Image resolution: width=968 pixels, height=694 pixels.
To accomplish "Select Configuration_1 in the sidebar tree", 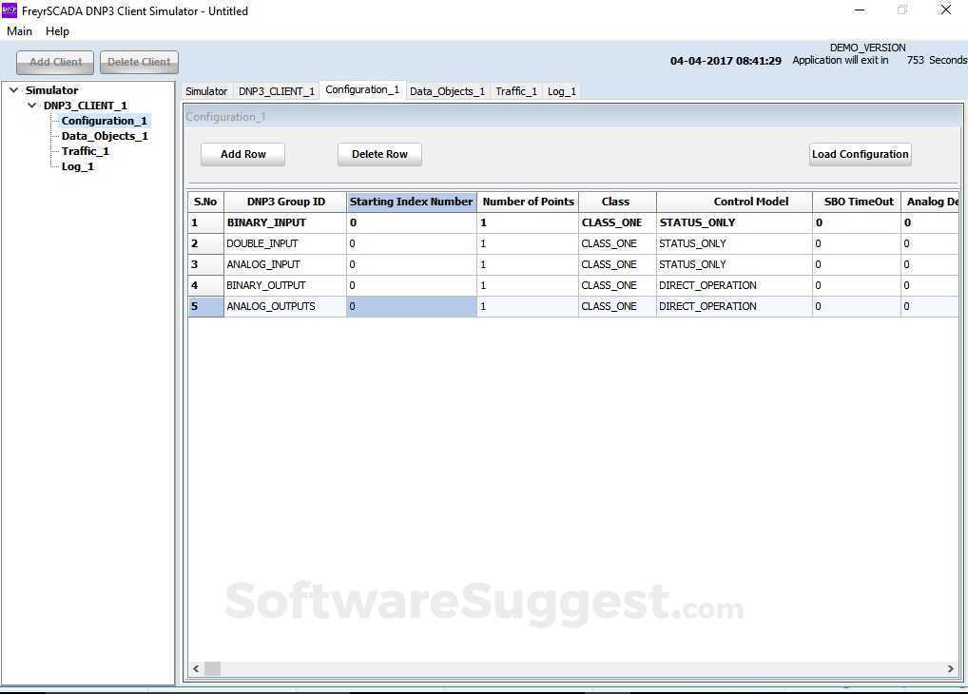I will click(x=104, y=120).
